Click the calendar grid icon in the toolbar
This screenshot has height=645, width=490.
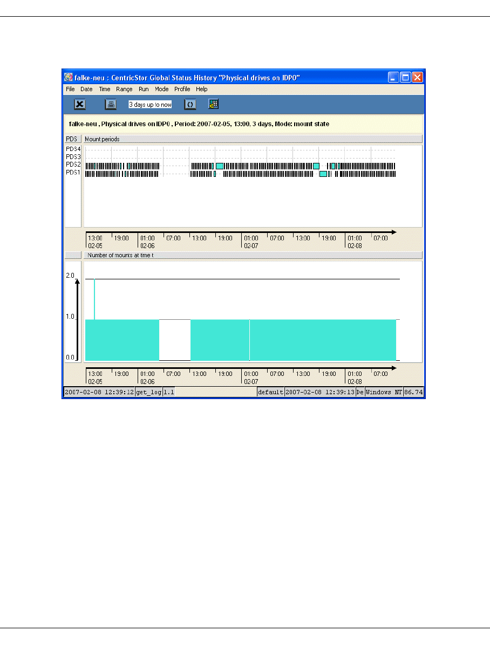point(213,104)
